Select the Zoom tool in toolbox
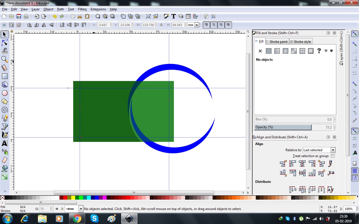 tap(5, 59)
